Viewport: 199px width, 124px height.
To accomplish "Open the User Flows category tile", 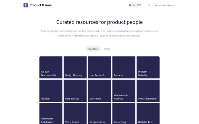I will tap(100, 91).
